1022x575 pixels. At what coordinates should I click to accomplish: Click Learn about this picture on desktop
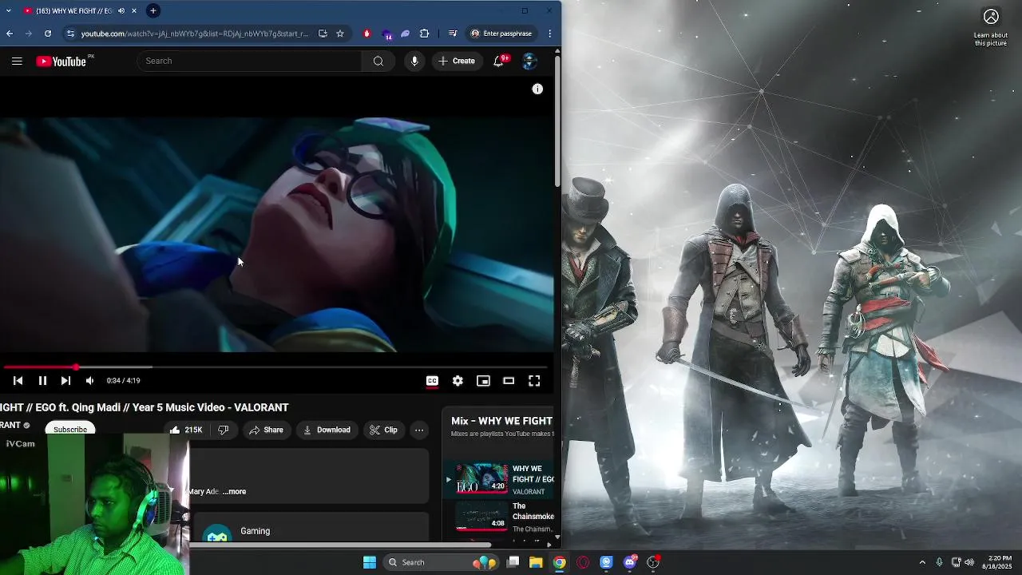pos(991,26)
